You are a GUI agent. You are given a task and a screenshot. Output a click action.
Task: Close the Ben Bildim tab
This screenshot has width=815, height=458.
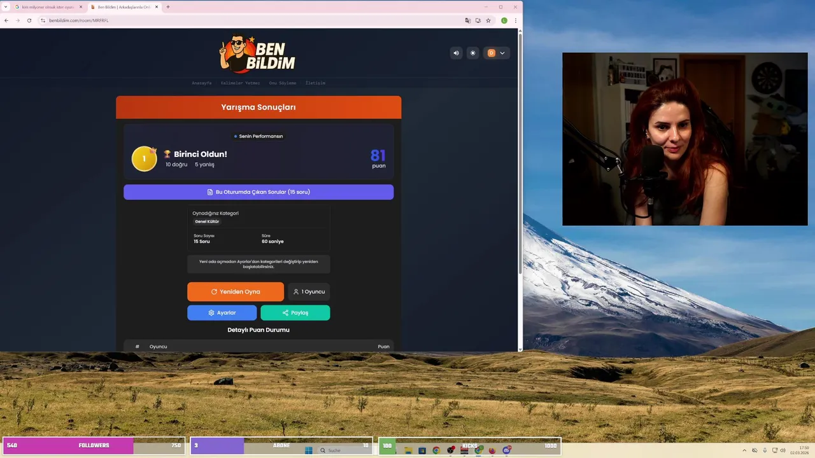[x=157, y=7]
